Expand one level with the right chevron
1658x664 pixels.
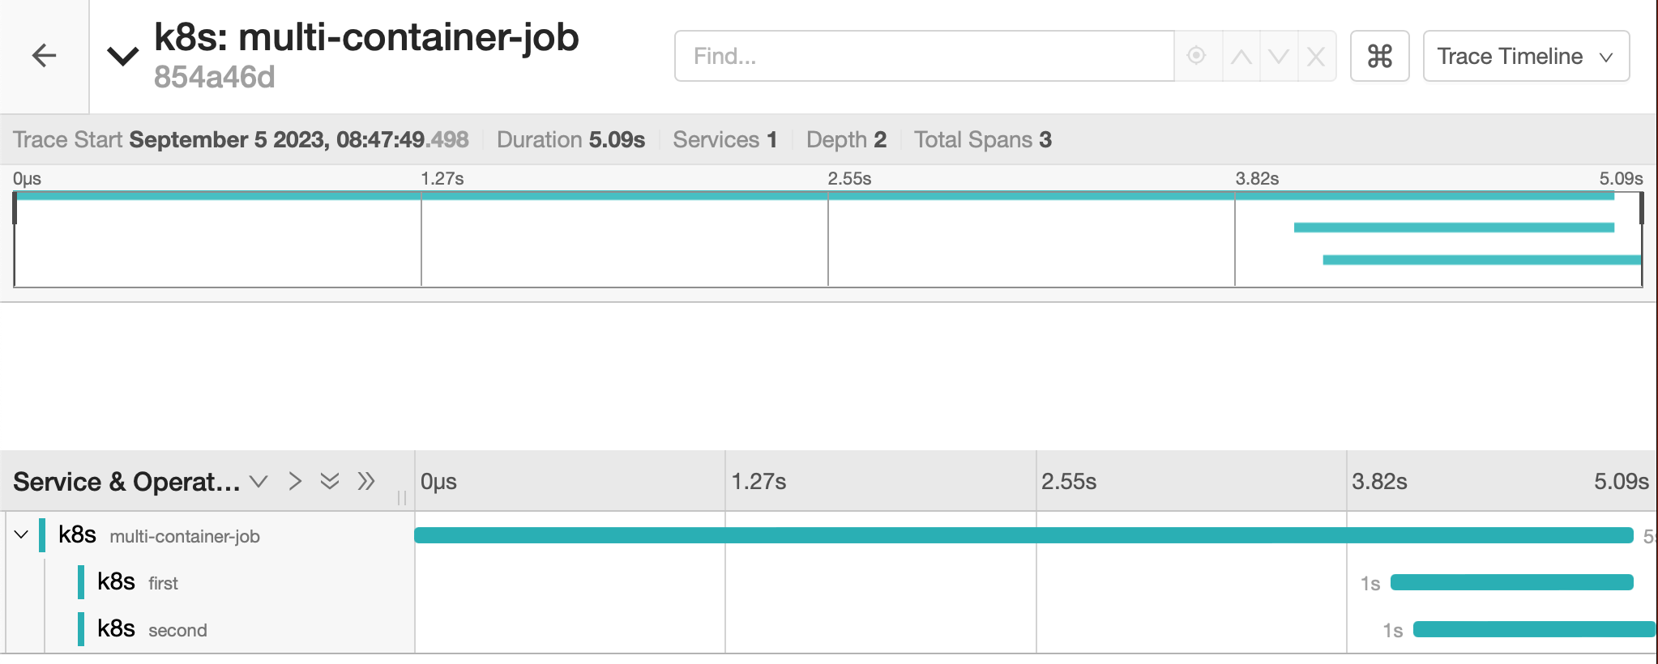[295, 481]
